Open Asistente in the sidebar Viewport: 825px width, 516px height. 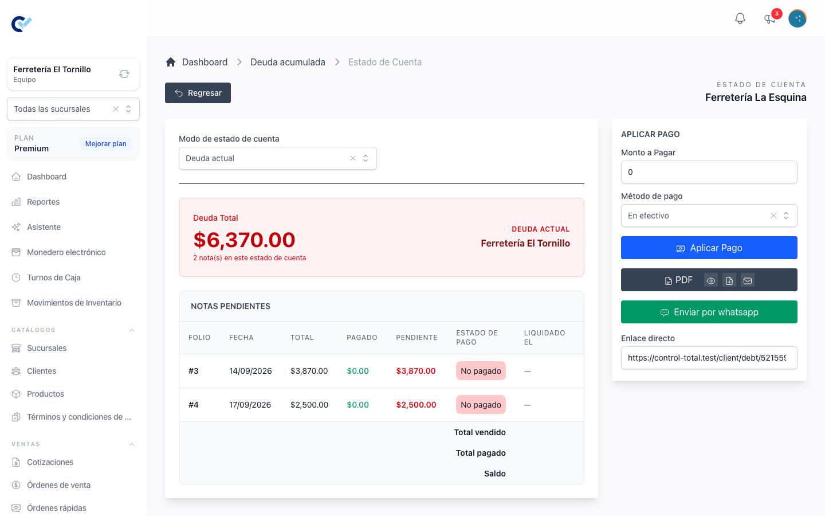[73, 227]
